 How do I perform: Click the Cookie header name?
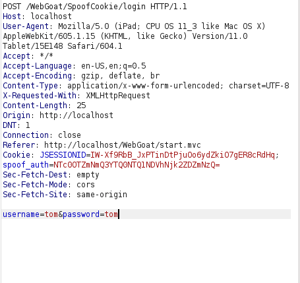(16, 155)
